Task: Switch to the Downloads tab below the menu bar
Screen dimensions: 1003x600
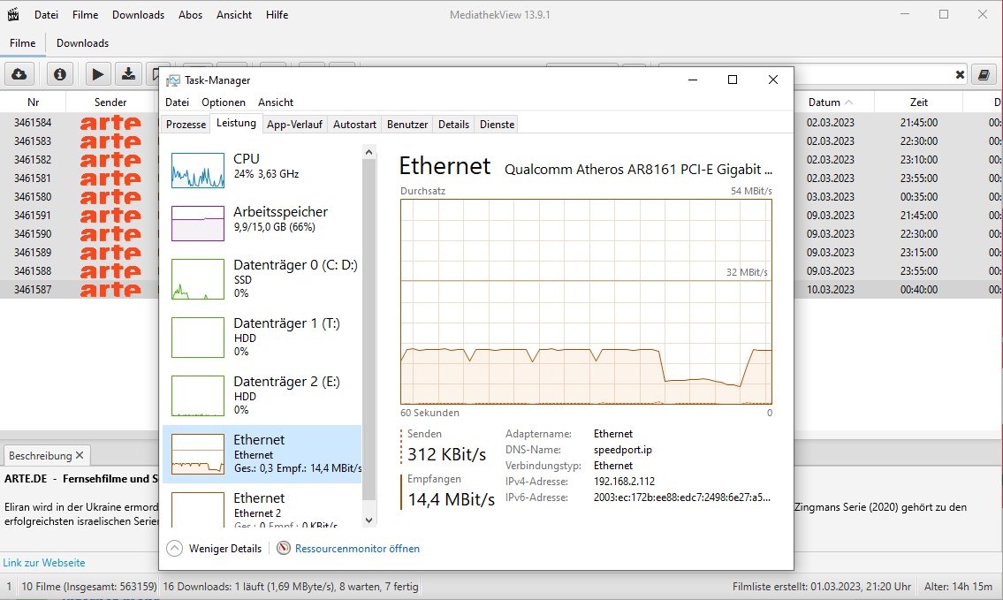Action: 82,43
